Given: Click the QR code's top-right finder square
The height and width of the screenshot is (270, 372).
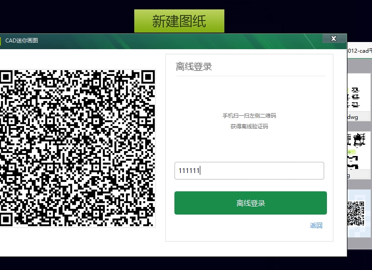Looking at the screenshot, I should coord(149,77).
